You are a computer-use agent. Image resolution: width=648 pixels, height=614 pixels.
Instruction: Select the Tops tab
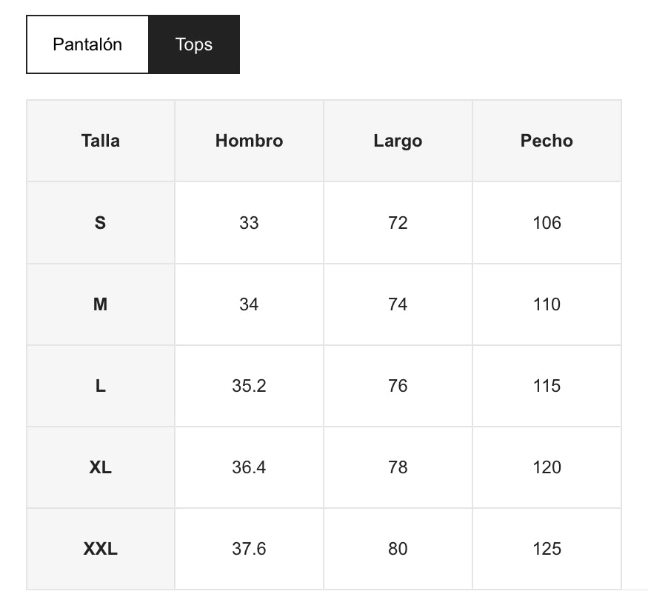point(194,44)
